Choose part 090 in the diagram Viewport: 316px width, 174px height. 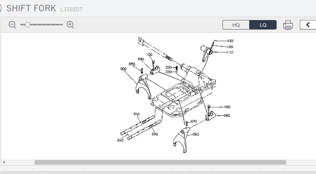(141, 59)
